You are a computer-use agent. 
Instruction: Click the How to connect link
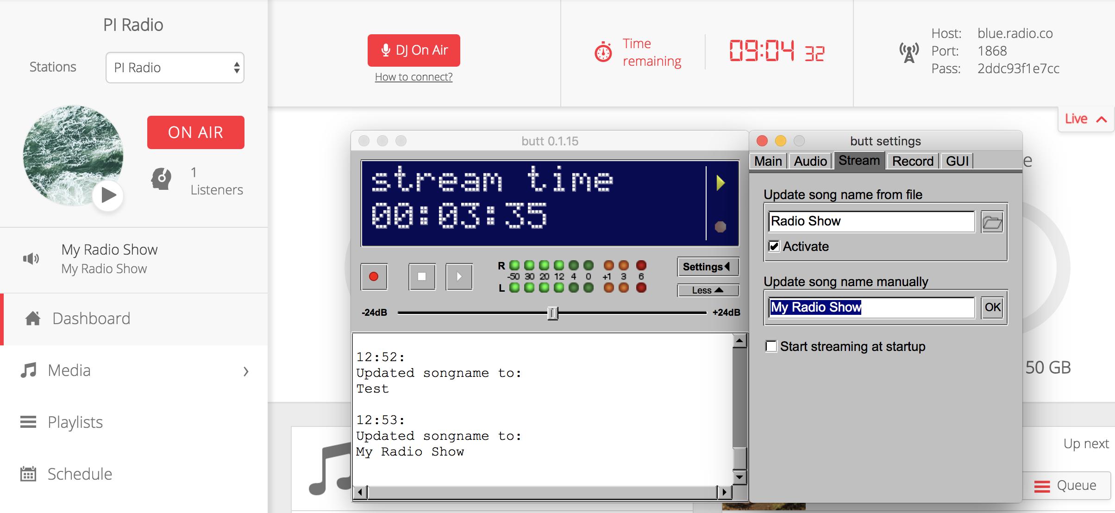pyautogui.click(x=414, y=76)
